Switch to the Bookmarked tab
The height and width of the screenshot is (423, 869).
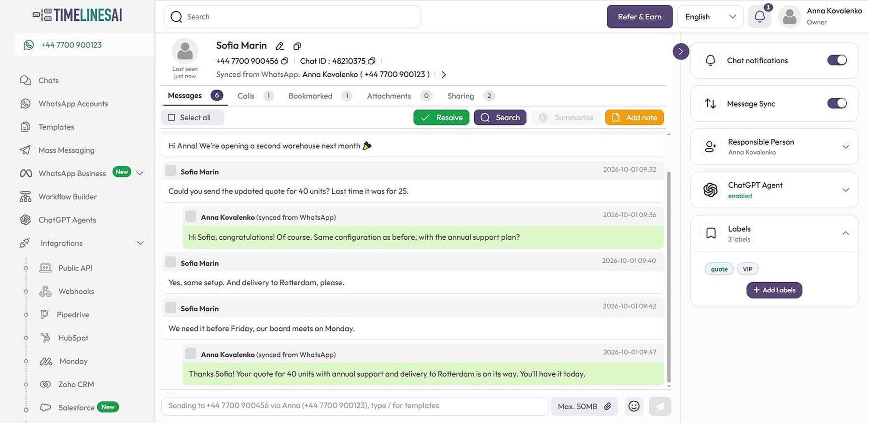(x=320, y=96)
